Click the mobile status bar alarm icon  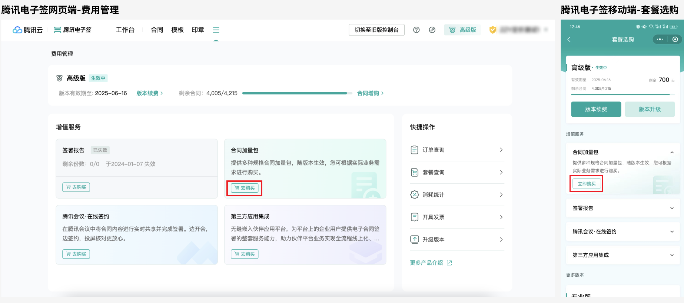(638, 27)
